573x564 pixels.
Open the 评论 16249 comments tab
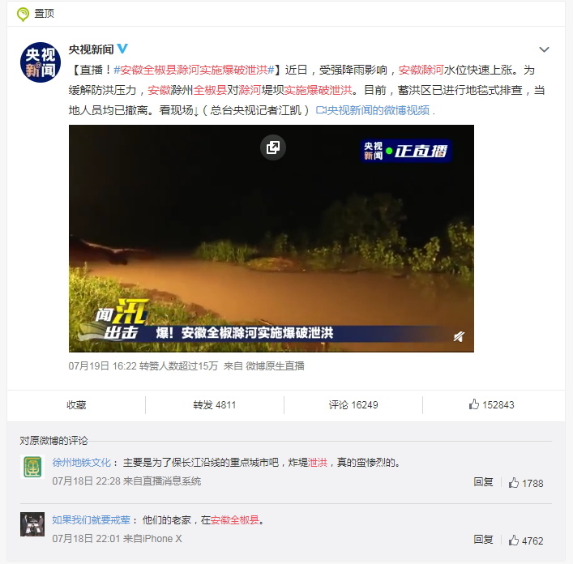point(353,404)
